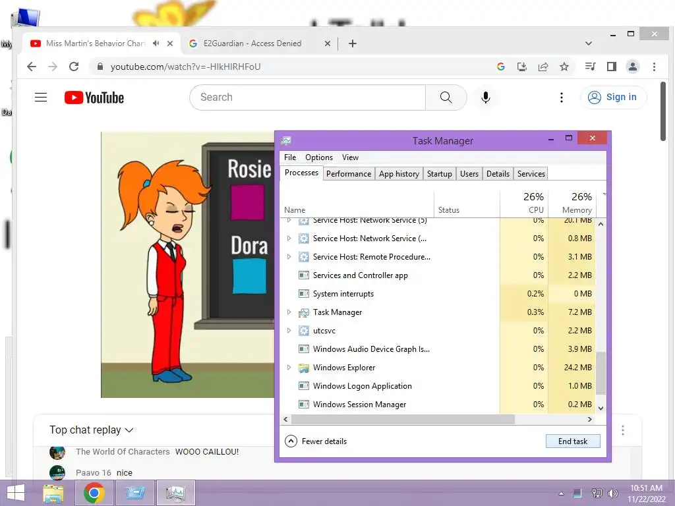675x506 pixels.
Task: Open the Chrome three-dot menu
Action: click(x=654, y=67)
